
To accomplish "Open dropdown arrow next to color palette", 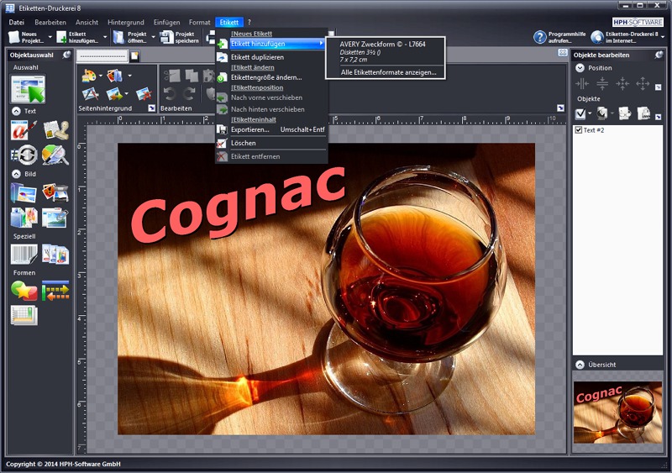I will [x=100, y=76].
